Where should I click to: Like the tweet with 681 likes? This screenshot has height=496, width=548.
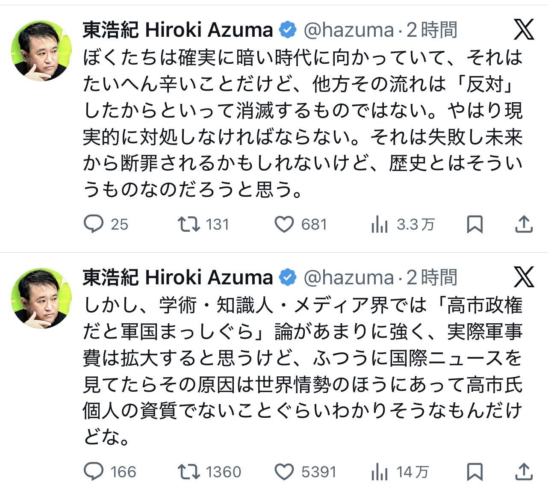point(284,224)
